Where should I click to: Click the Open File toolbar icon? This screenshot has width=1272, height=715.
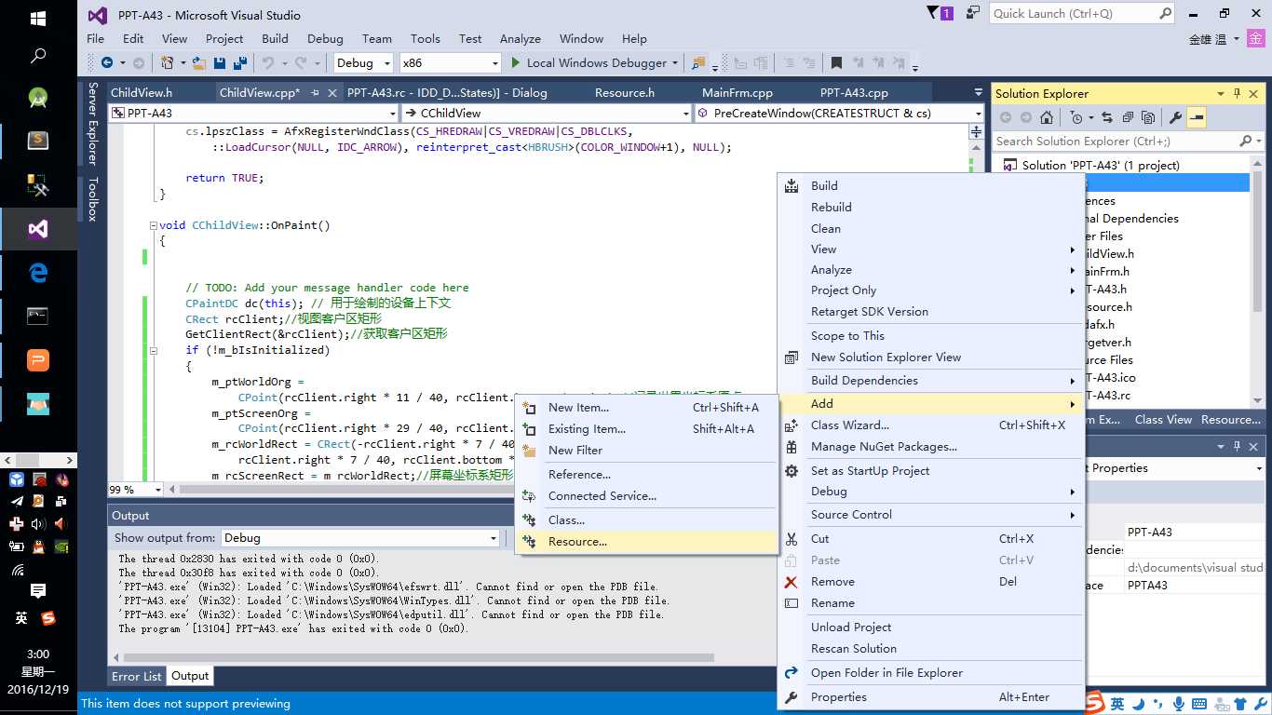[200, 63]
